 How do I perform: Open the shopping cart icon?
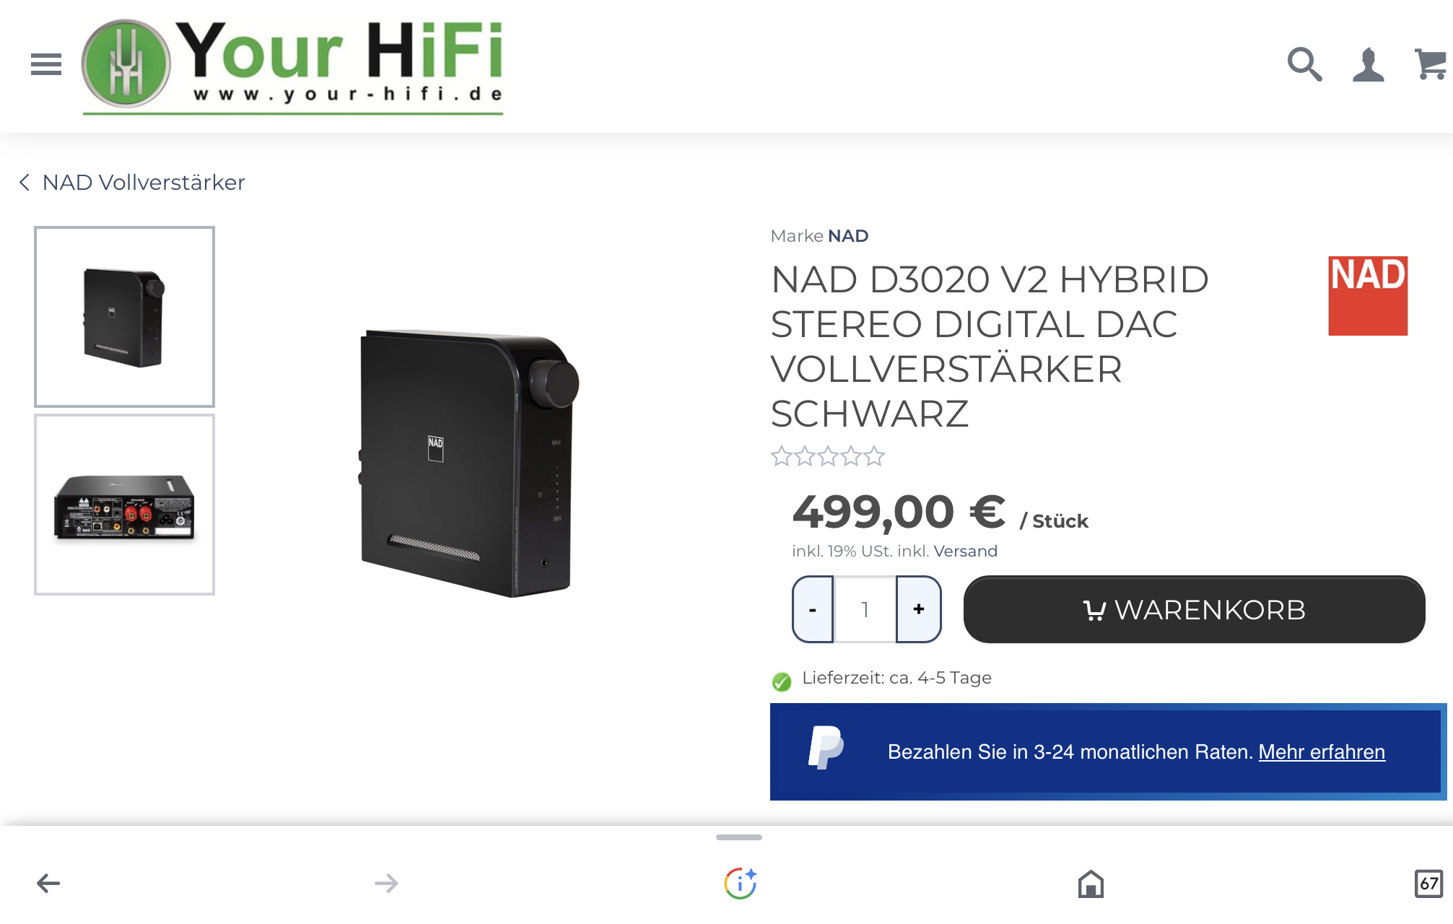(x=1431, y=64)
